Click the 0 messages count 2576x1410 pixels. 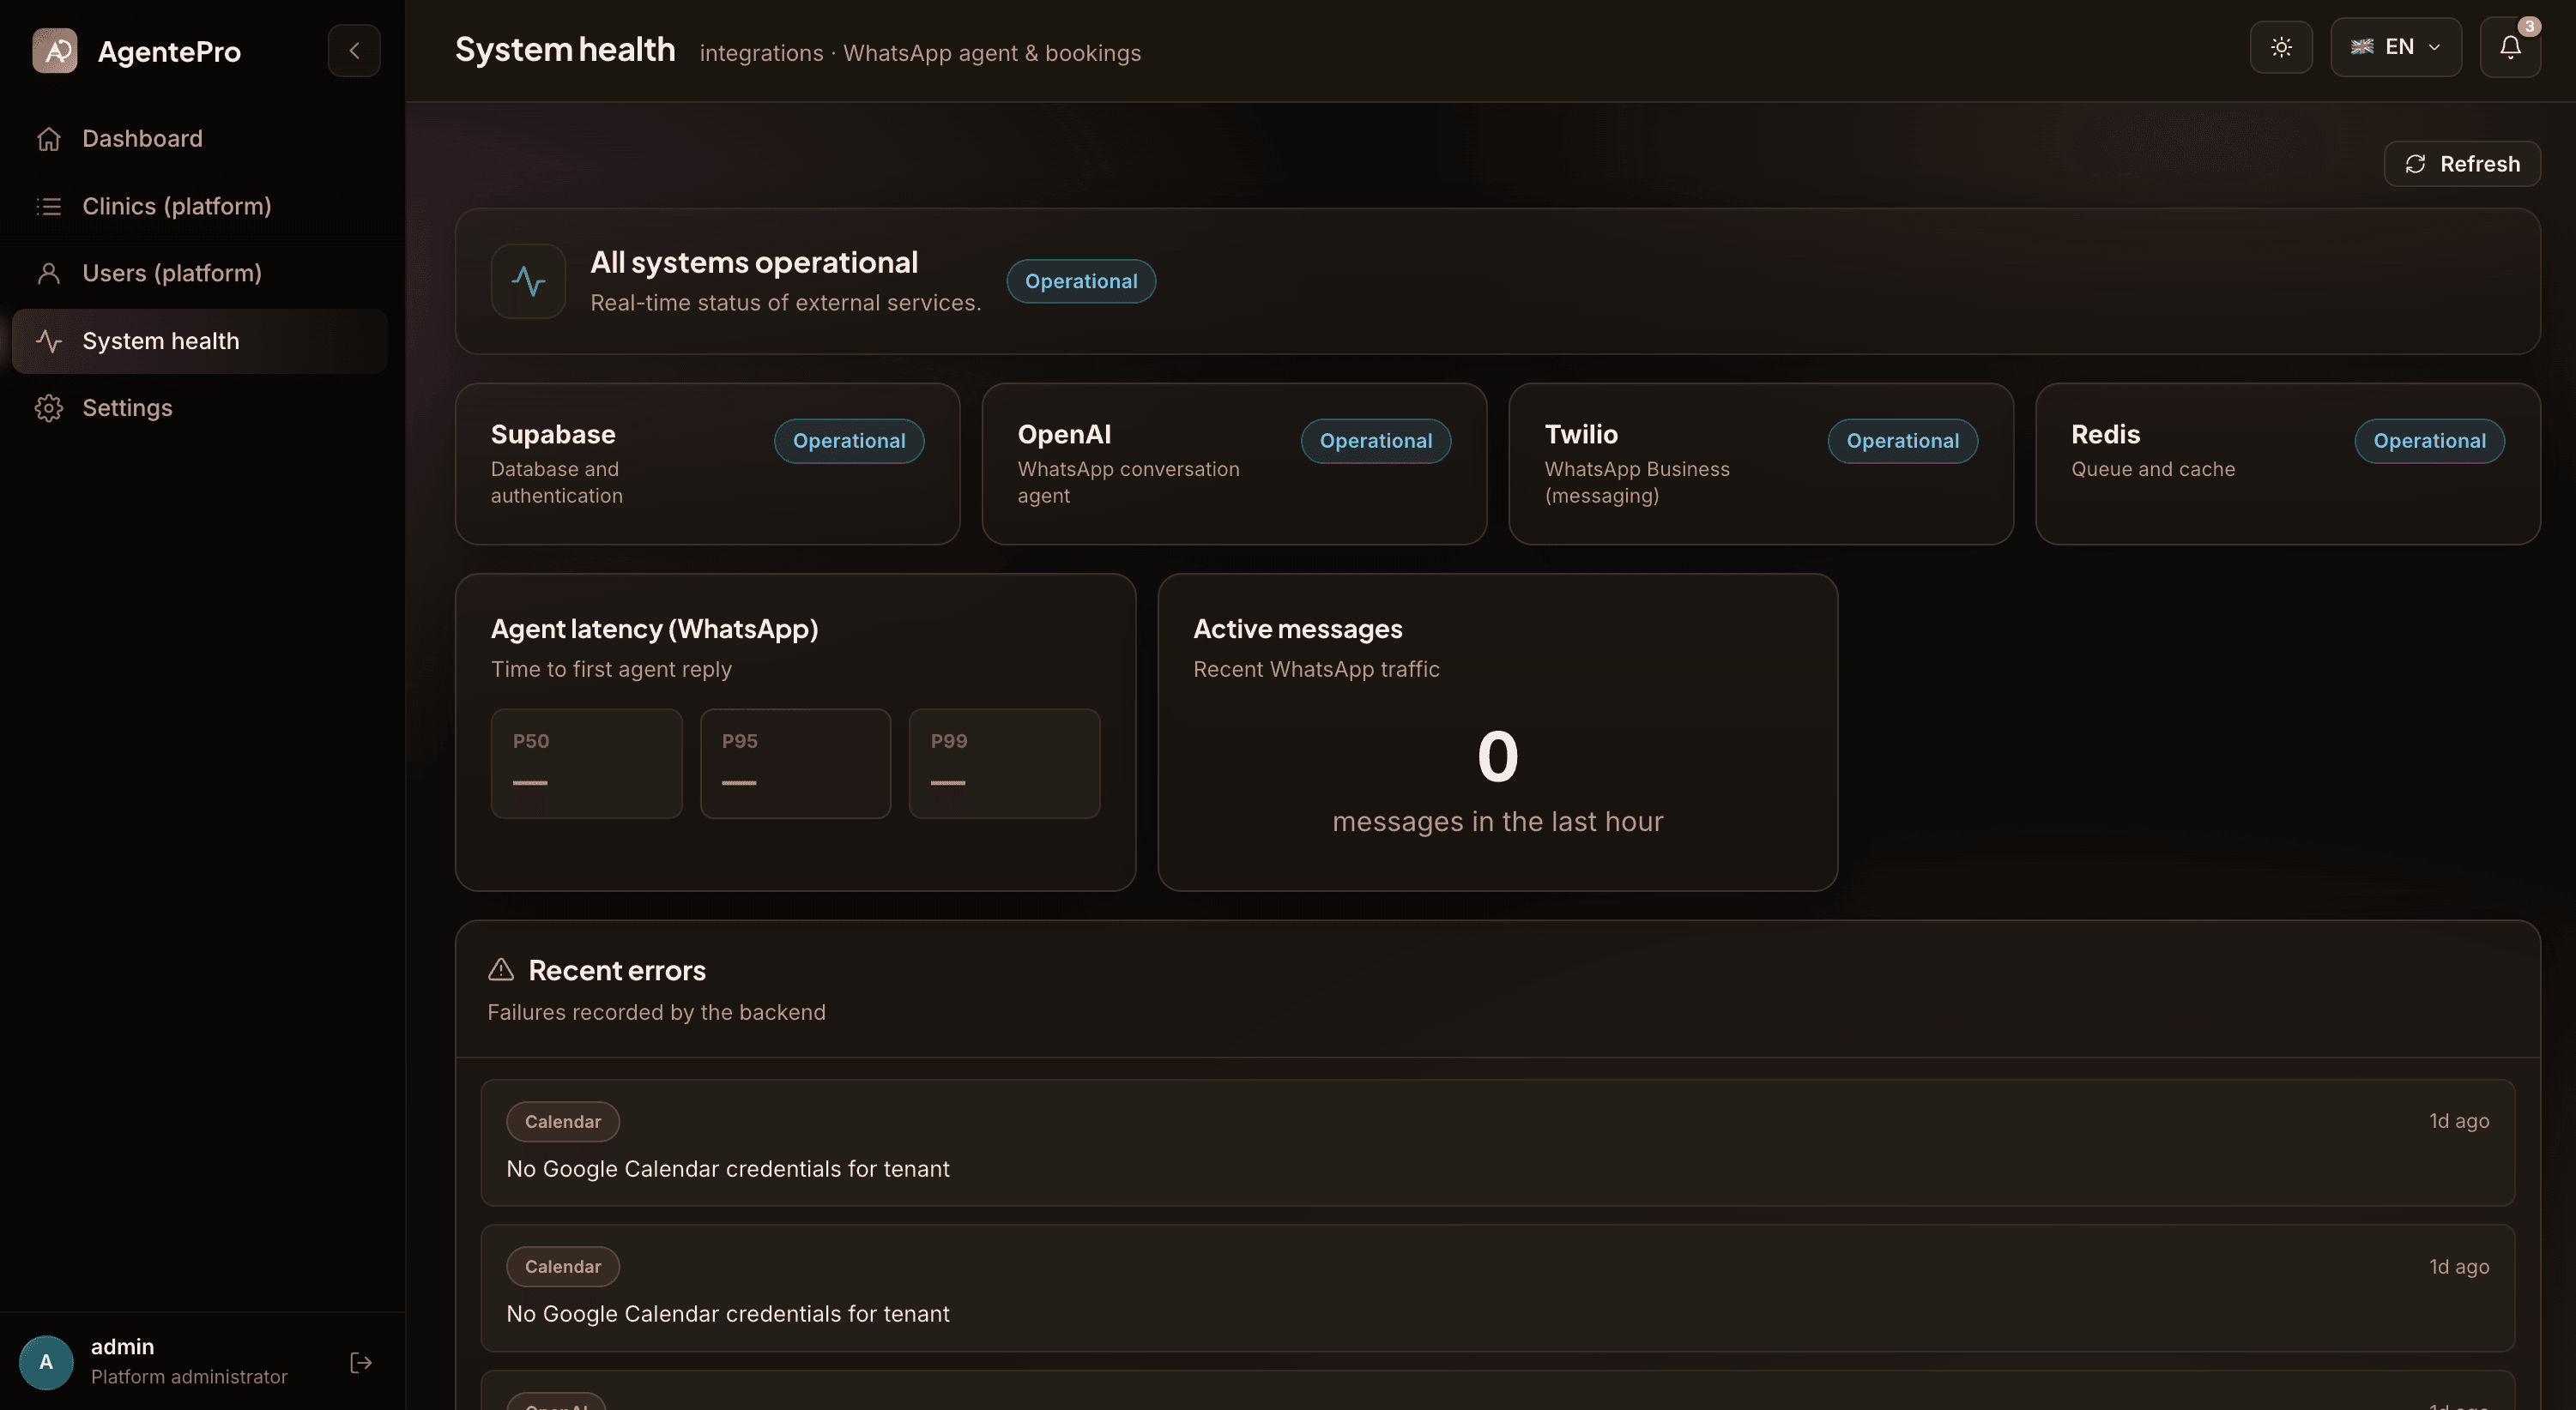tap(1497, 756)
